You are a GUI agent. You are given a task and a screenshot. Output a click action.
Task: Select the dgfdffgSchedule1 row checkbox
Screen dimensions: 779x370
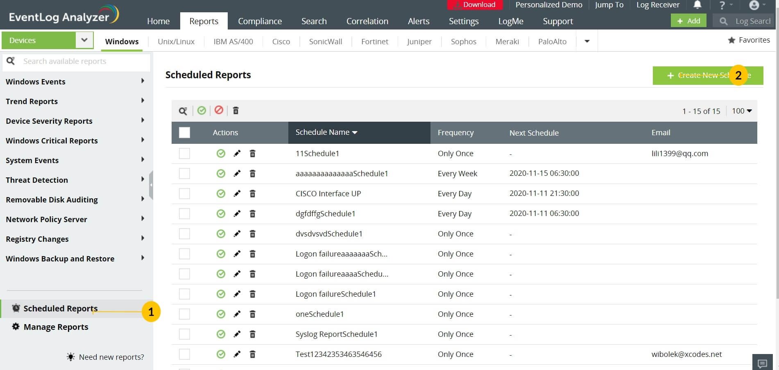[x=185, y=214]
